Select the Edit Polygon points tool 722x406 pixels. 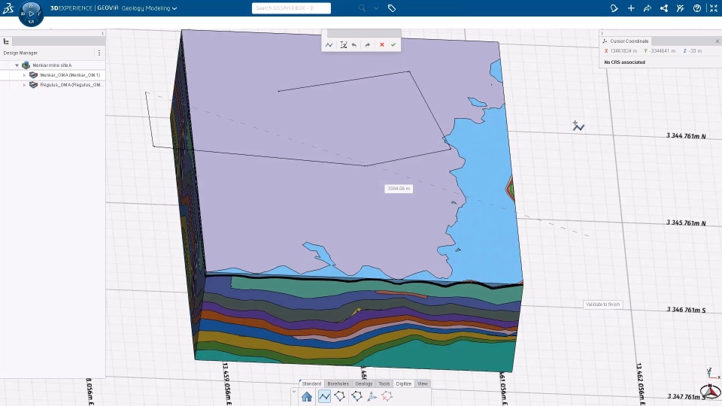[x=356, y=396]
